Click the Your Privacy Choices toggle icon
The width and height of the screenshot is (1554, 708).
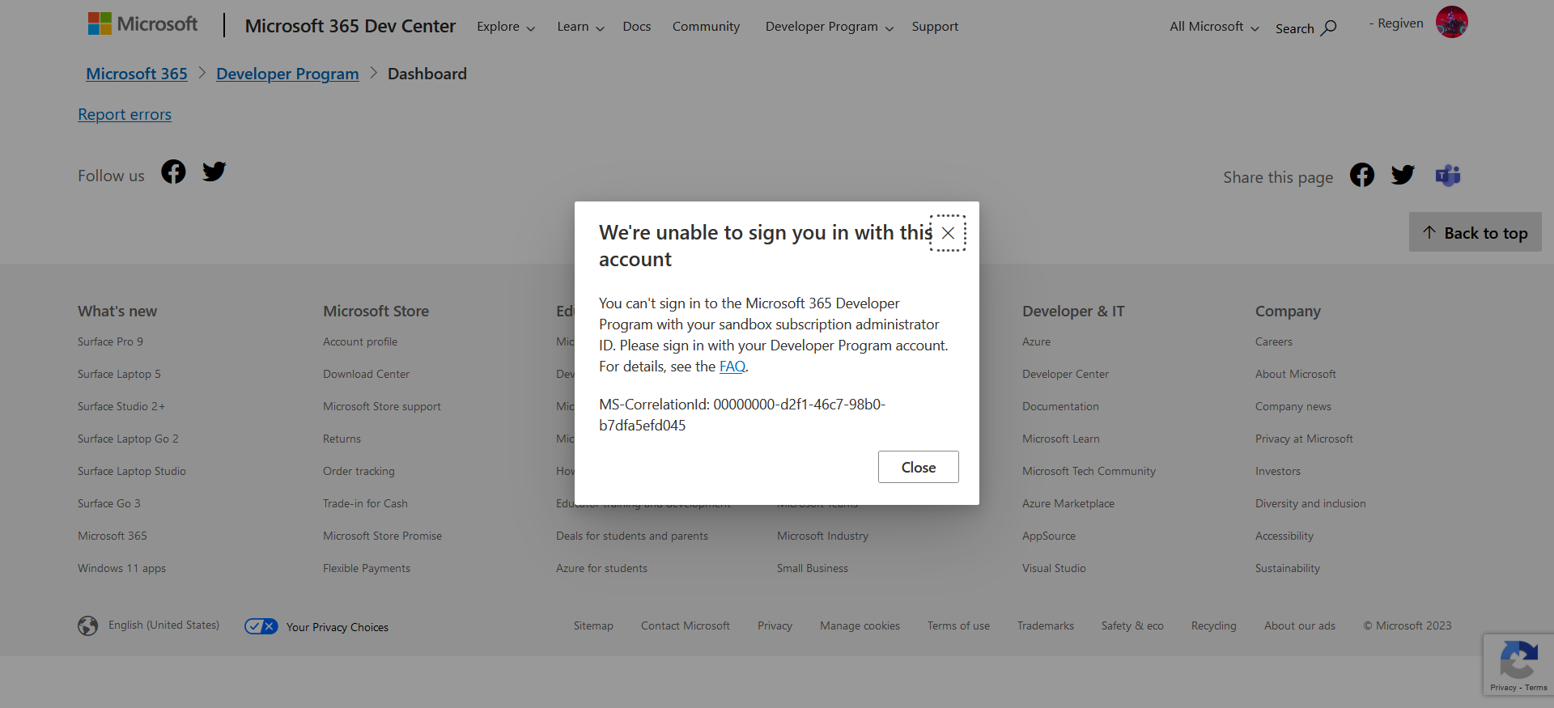(261, 626)
